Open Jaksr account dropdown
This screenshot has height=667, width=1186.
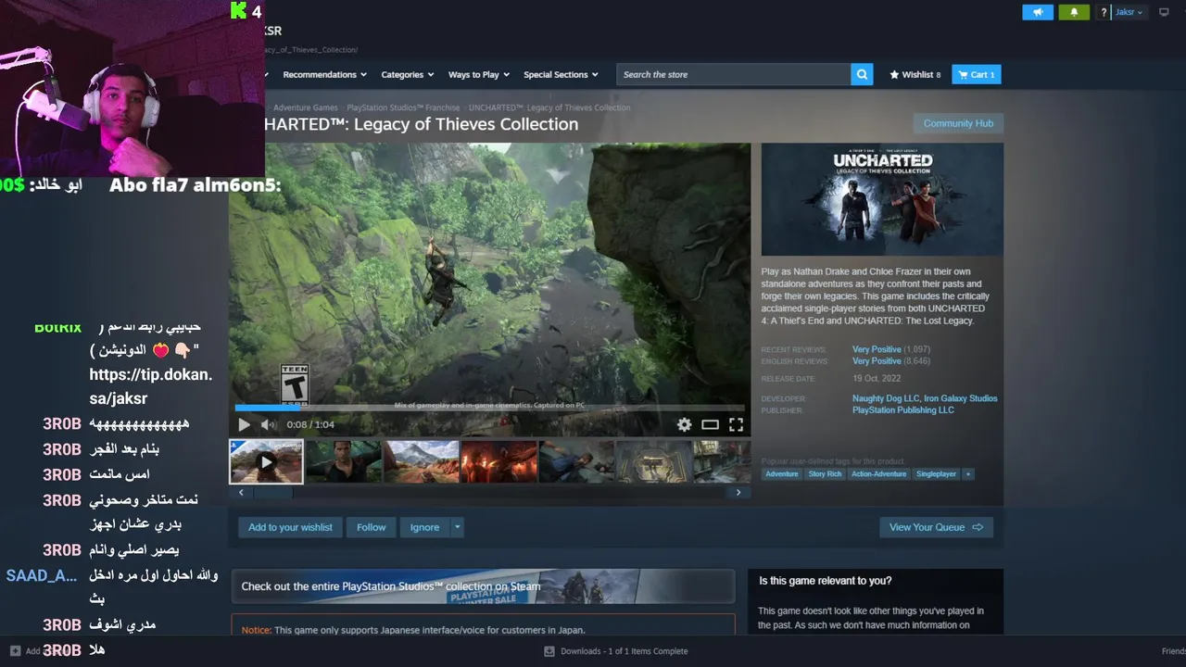pos(1129,12)
